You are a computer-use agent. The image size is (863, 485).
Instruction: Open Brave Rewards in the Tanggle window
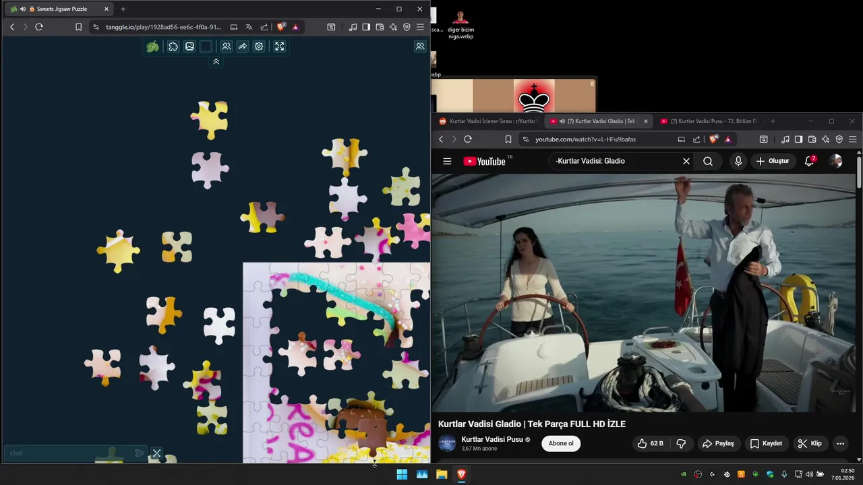tap(295, 27)
